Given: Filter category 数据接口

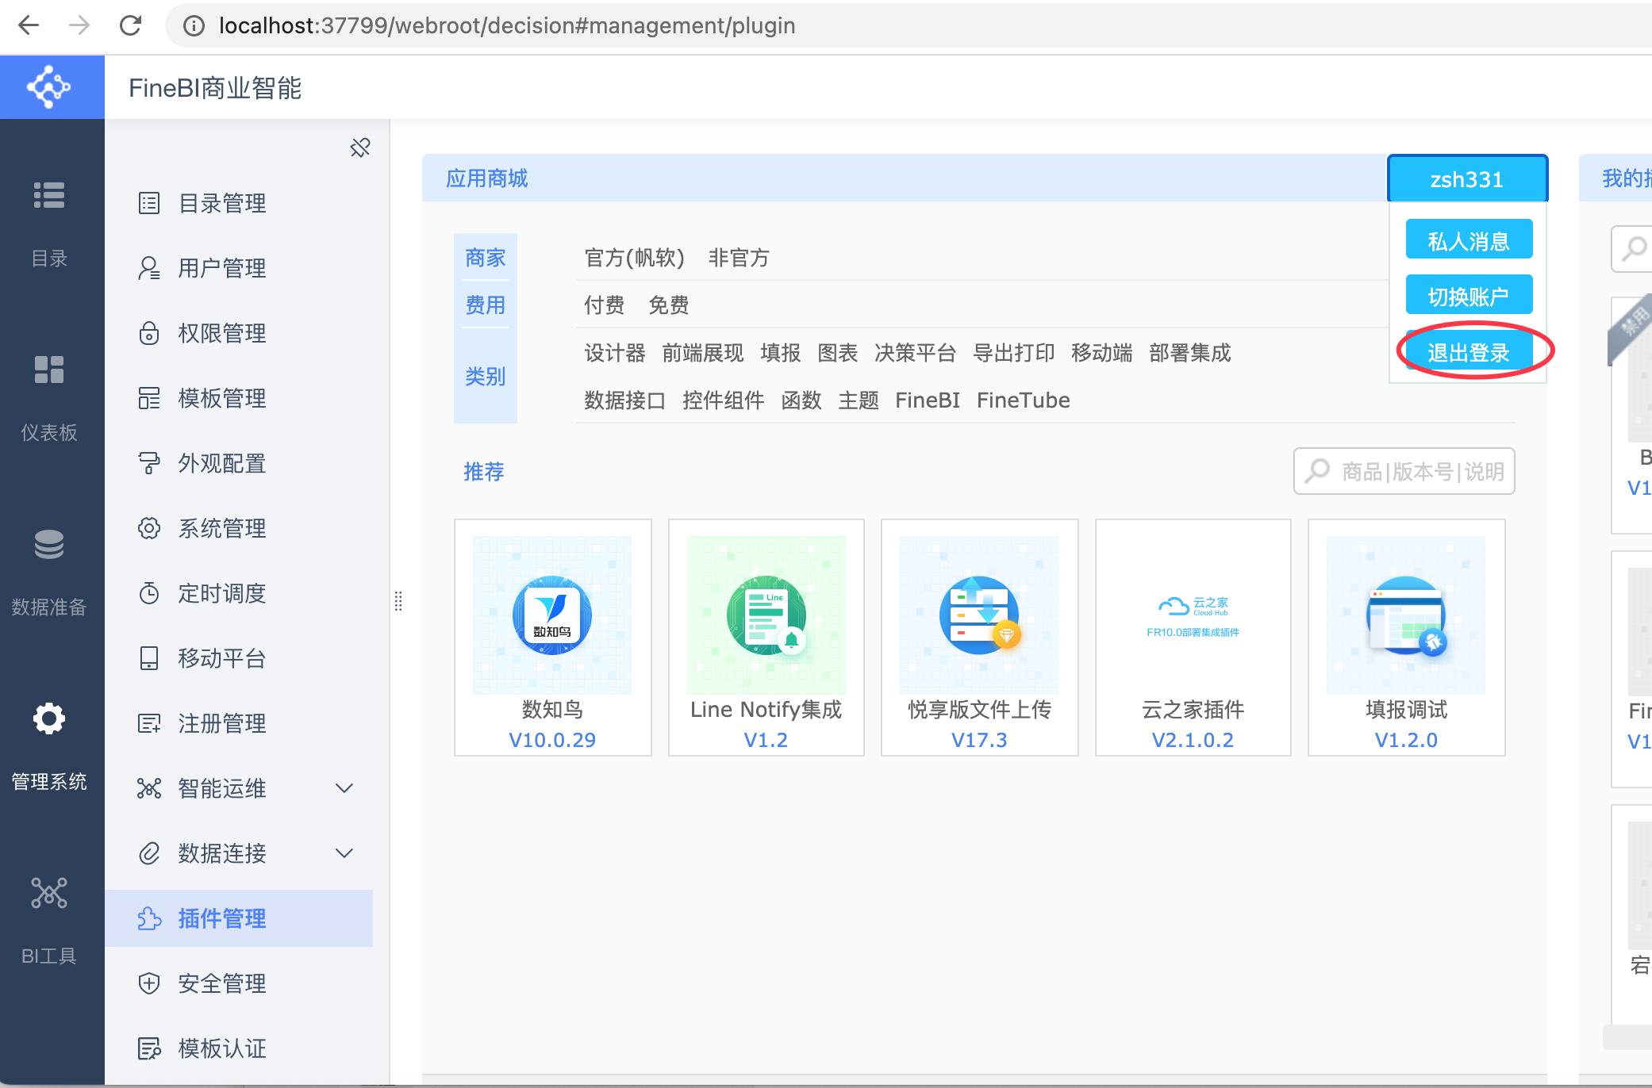Looking at the screenshot, I should click(625, 400).
